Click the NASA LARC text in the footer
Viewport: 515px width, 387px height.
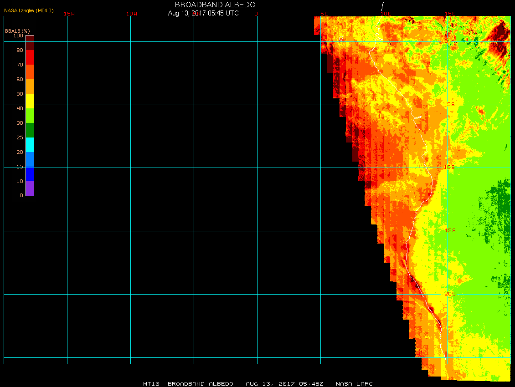pyautogui.click(x=354, y=384)
